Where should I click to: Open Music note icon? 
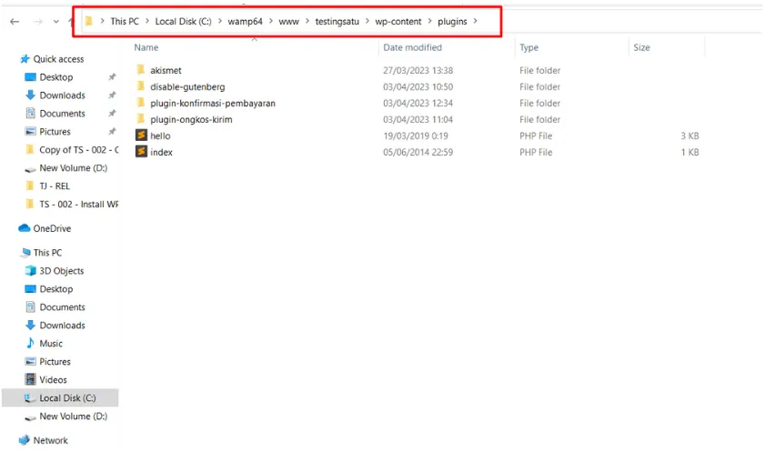pos(30,343)
